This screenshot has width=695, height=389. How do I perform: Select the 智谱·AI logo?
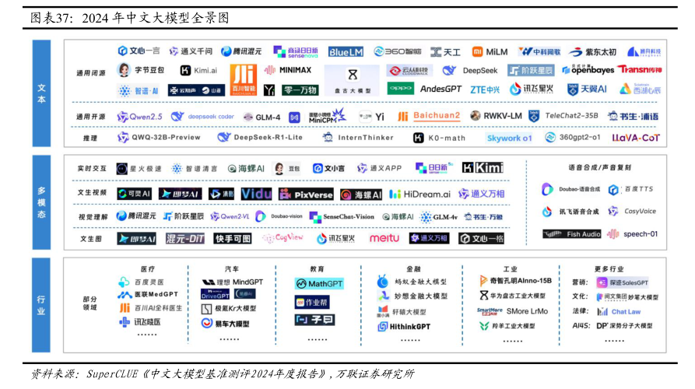tap(138, 91)
